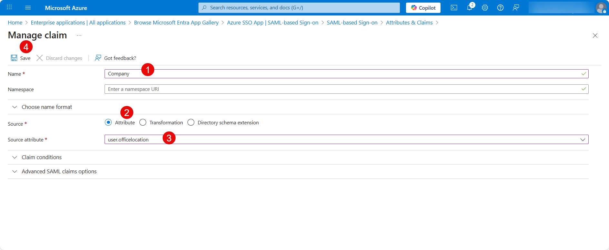Go to Attributes & Claims breadcrumb
Image resolution: width=609 pixels, height=250 pixels.
click(x=409, y=23)
